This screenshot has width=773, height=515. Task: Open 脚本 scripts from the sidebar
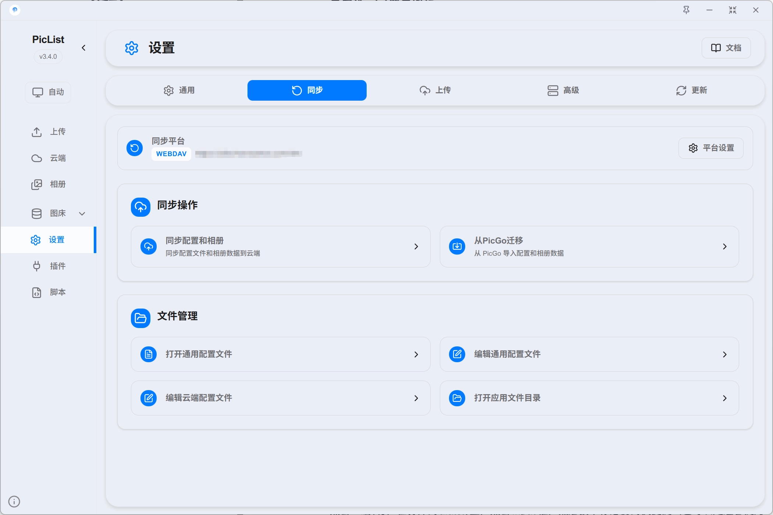tap(49, 292)
